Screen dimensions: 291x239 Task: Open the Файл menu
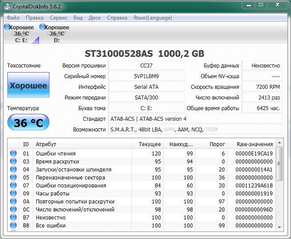tap(13, 18)
